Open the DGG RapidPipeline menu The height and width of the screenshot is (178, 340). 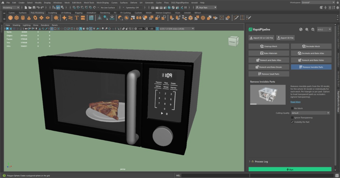[180, 3]
